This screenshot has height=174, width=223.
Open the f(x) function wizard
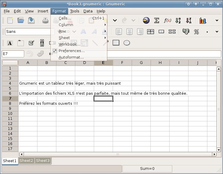(x=167, y=20)
